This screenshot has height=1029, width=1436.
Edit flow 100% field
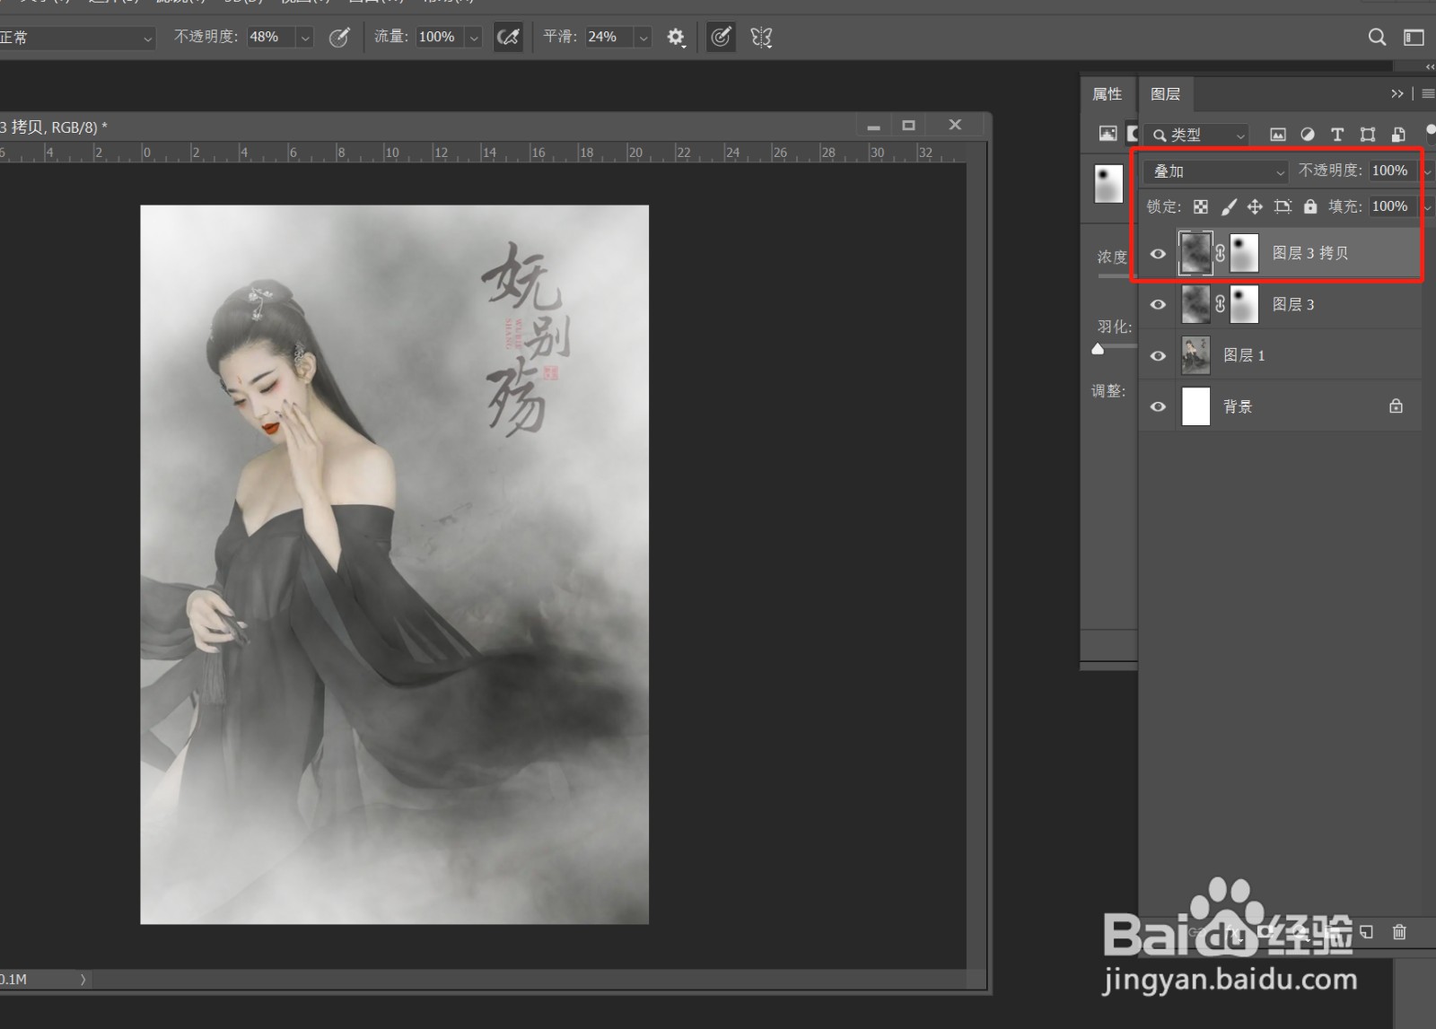click(x=441, y=37)
